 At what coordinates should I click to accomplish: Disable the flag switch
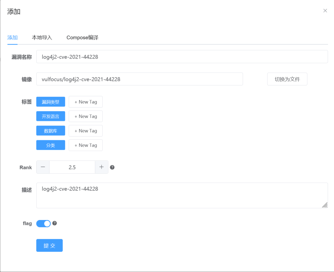[x=43, y=223]
